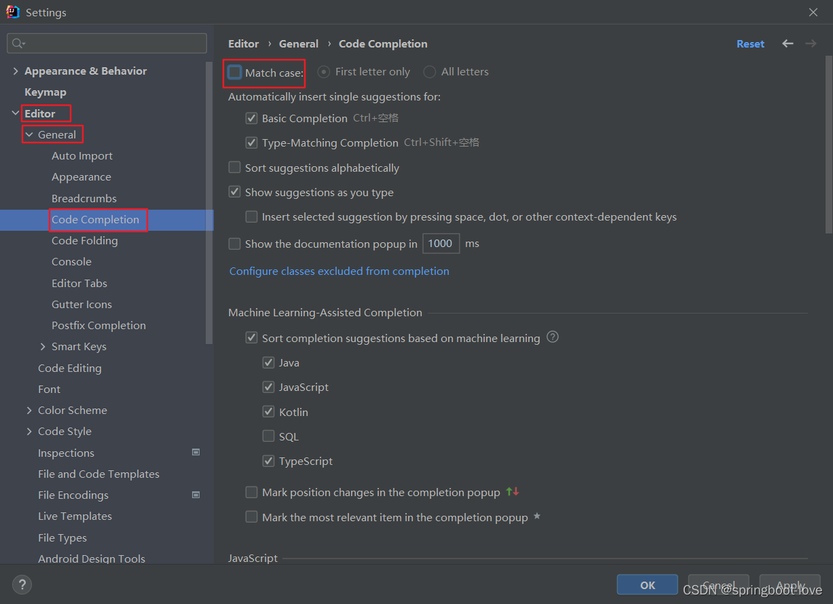Viewport: 833px width, 604px height.
Task: Enable the Match case checkbox
Action: [235, 72]
